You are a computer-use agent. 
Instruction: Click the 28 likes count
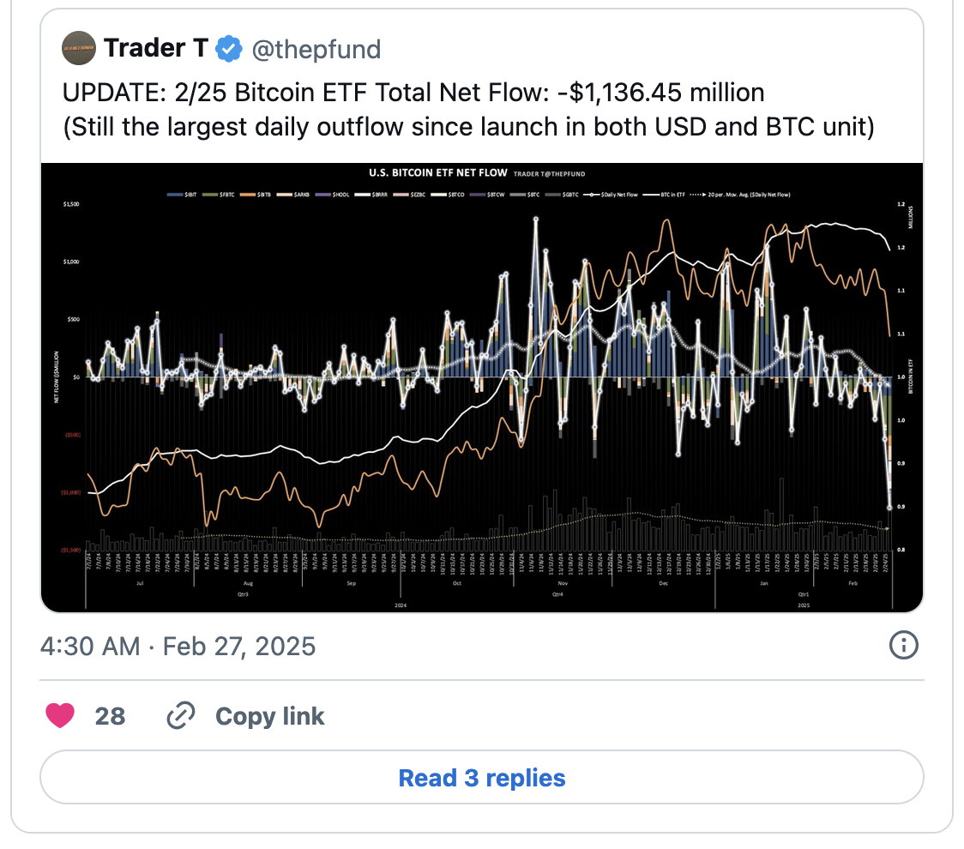110,716
